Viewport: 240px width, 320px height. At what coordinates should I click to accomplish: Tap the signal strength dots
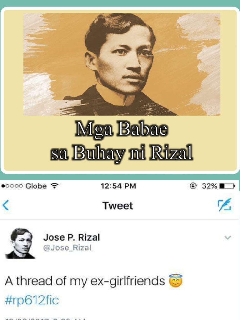click(x=12, y=186)
